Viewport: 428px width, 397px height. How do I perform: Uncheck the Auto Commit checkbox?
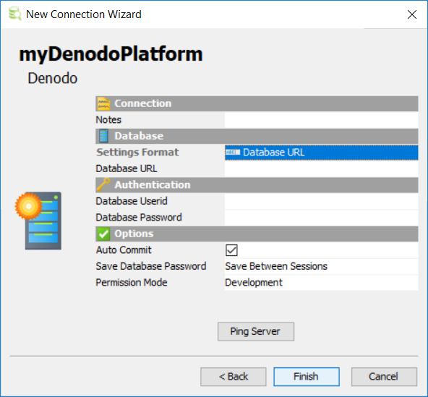pyautogui.click(x=231, y=250)
